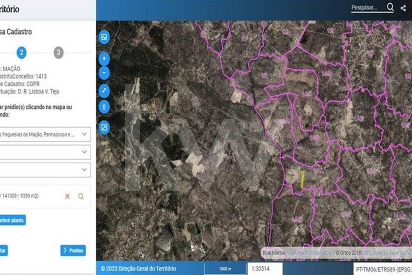Expand the third empty dropdown
This screenshot has height=275, width=412.
(44, 170)
